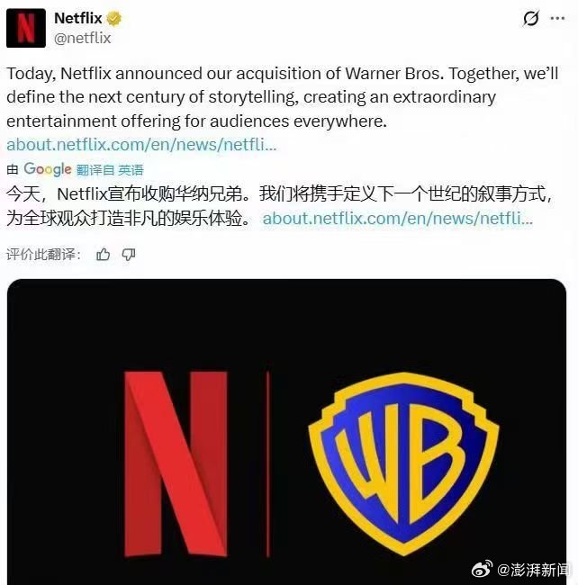Toggle the 翻译自 英语 translation link
Screen dimensions: 578x585
pyautogui.click(x=110, y=170)
